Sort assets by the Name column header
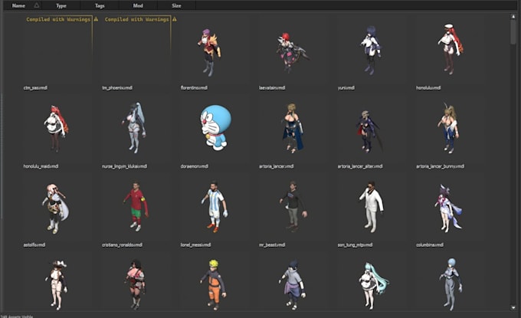The height and width of the screenshot is (318, 521). click(x=18, y=5)
